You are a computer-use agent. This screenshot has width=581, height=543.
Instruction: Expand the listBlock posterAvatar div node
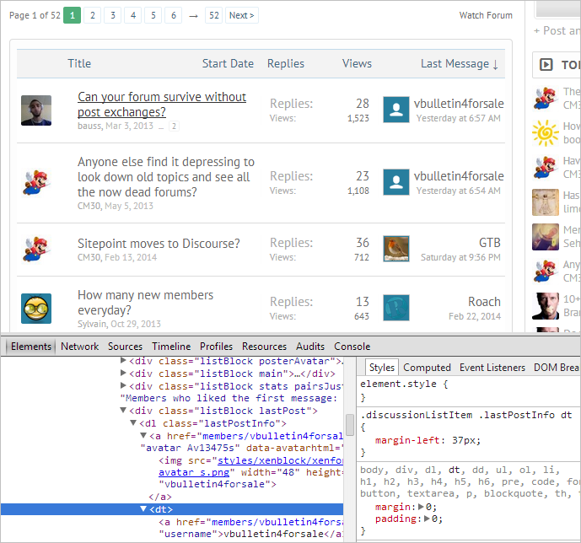coord(123,361)
